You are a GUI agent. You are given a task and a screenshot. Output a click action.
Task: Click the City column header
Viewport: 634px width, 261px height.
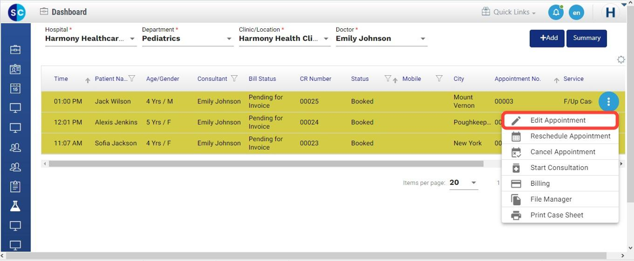click(x=459, y=79)
